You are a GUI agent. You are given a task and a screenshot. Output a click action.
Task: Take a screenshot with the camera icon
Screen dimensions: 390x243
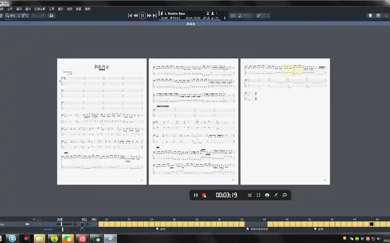pos(267,195)
